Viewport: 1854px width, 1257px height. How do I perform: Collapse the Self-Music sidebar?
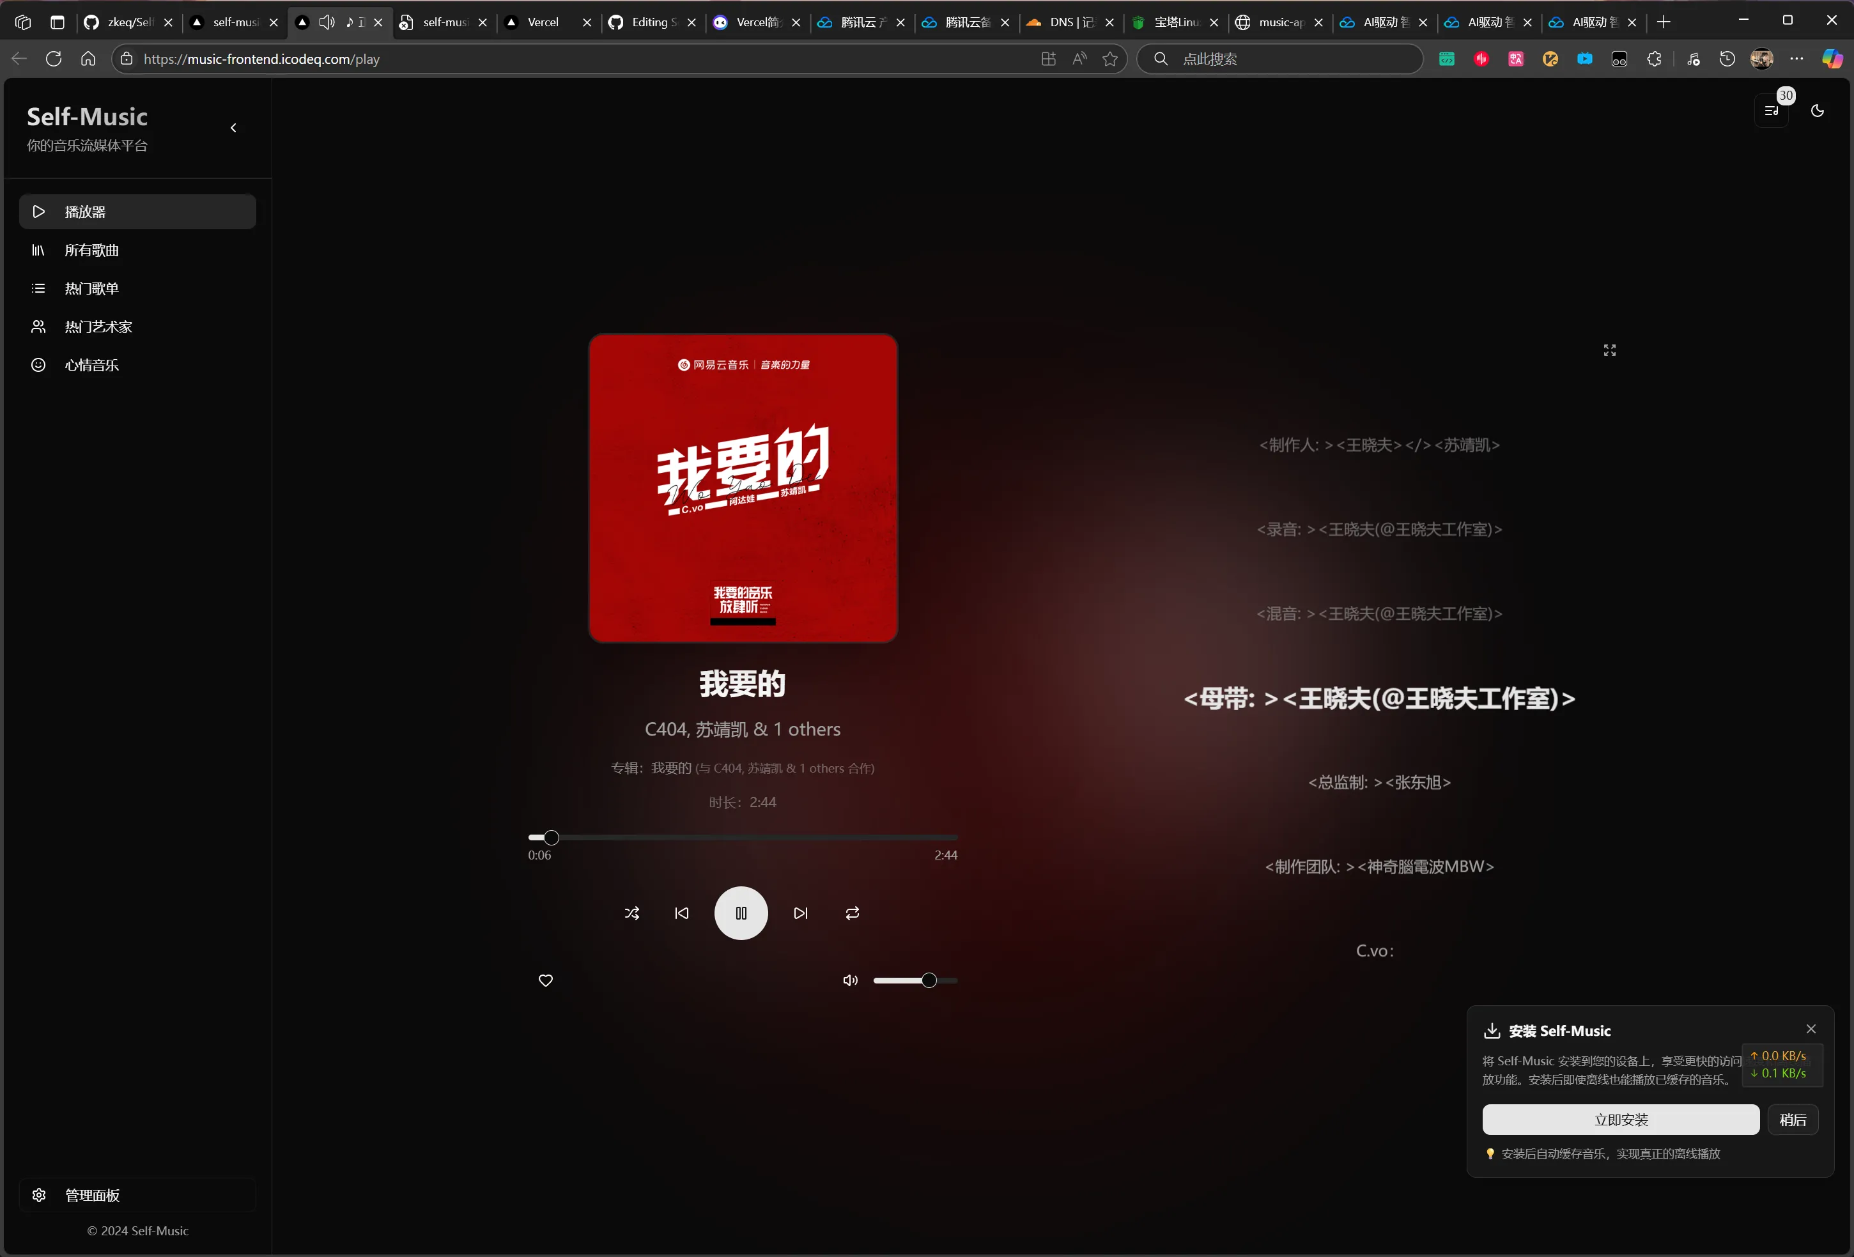click(234, 128)
